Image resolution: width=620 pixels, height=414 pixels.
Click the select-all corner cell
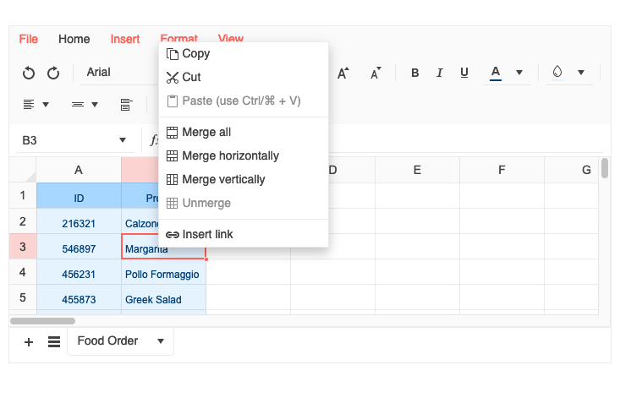[23, 170]
